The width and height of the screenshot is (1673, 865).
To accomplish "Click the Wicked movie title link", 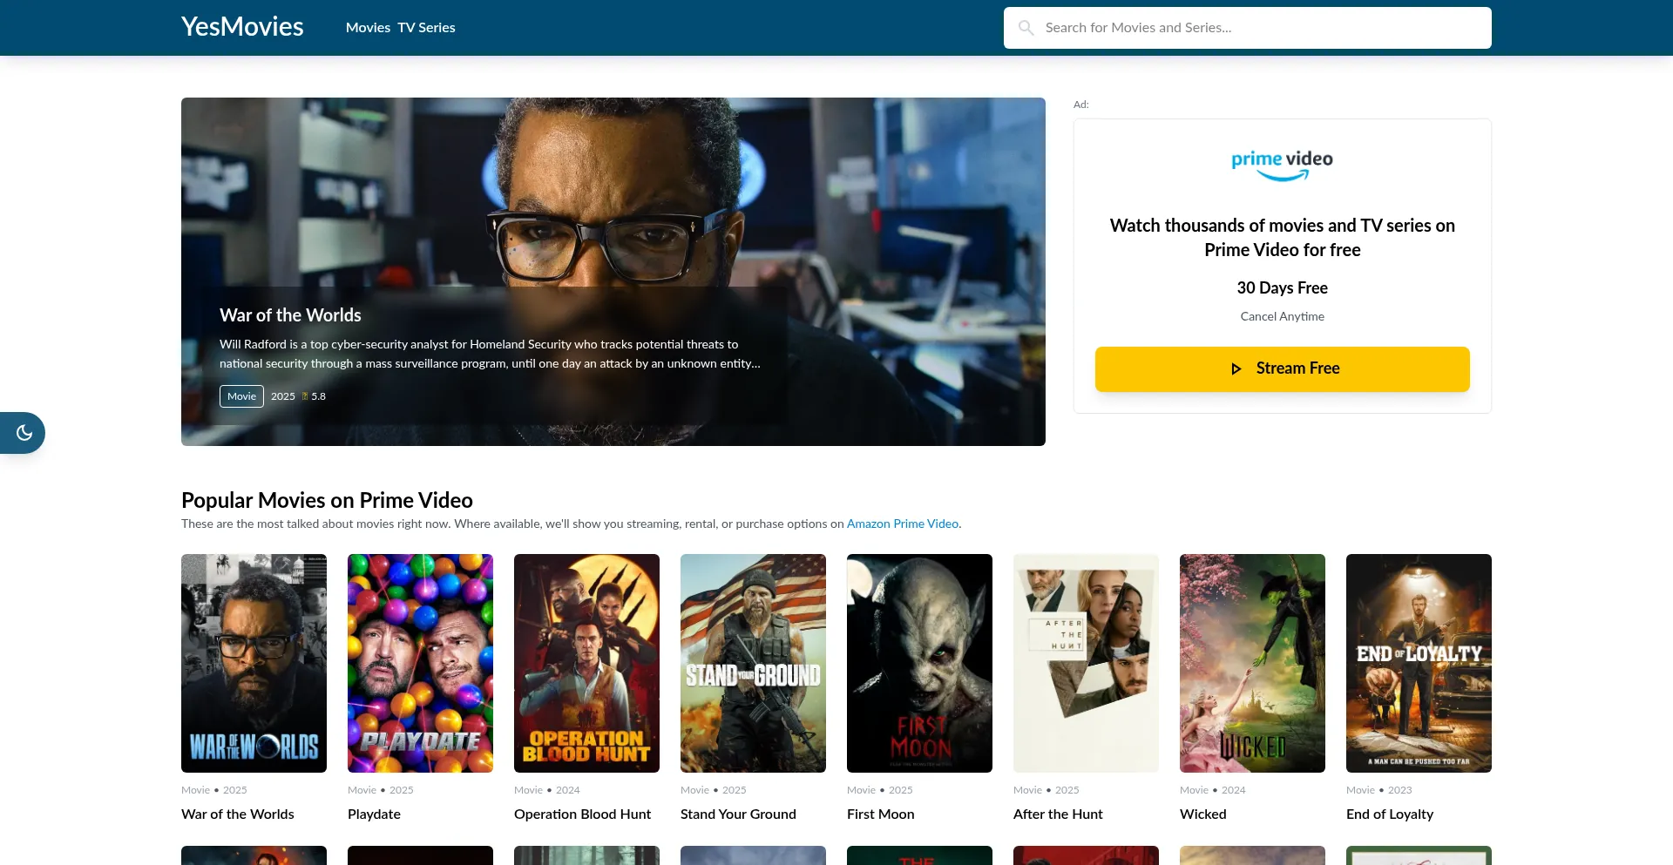I will pyautogui.click(x=1202, y=814).
